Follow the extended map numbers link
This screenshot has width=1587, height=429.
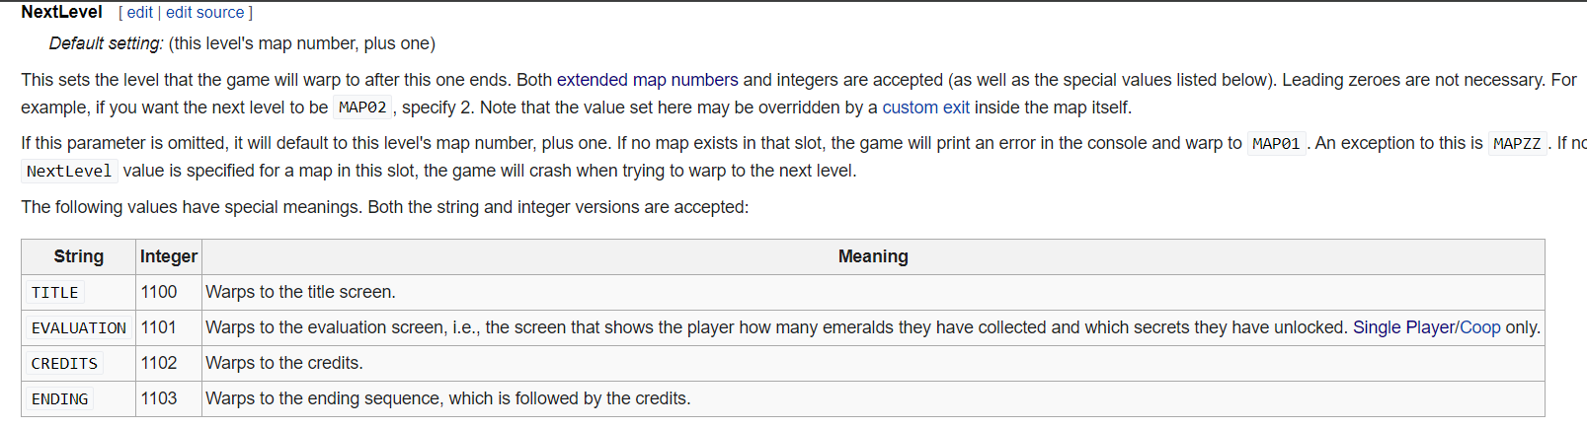coord(648,80)
